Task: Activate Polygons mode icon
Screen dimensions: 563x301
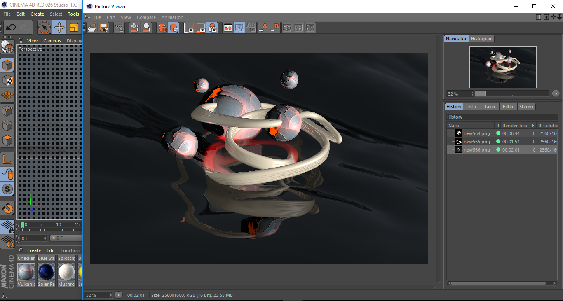Action: pyautogui.click(x=7, y=140)
